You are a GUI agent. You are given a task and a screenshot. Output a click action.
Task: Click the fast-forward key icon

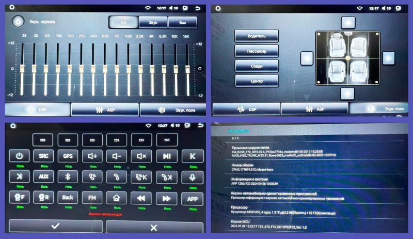click(x=167, y=198)
